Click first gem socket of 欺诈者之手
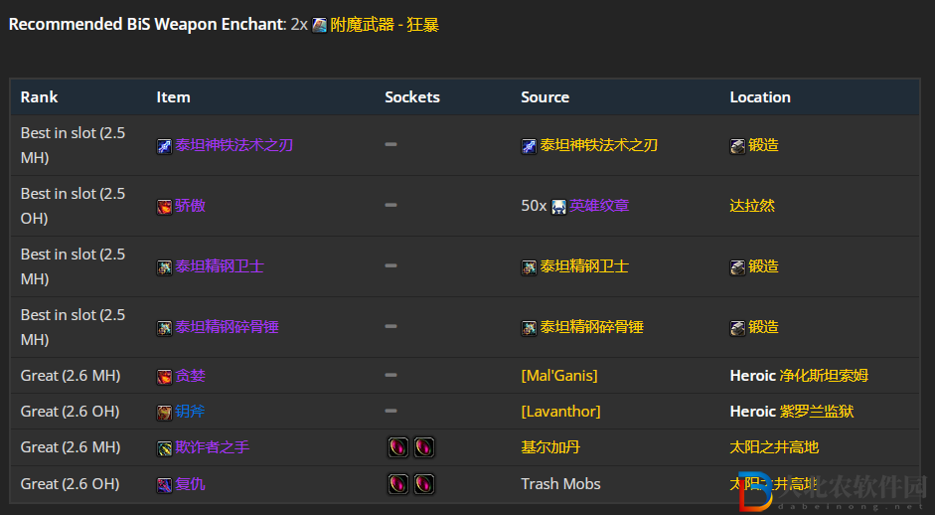This screenshot has width=935, height=515. coord(398,447)
